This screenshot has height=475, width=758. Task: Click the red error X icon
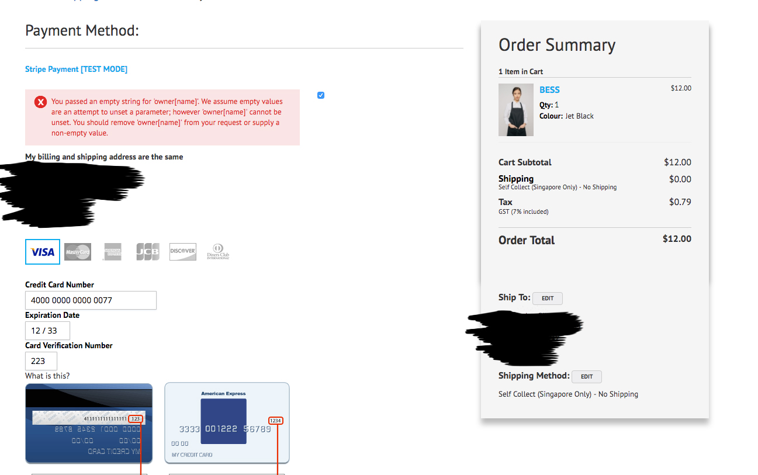coord(40,102)
